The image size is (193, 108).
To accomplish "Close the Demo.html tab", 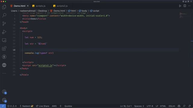I will click(28, 6).
